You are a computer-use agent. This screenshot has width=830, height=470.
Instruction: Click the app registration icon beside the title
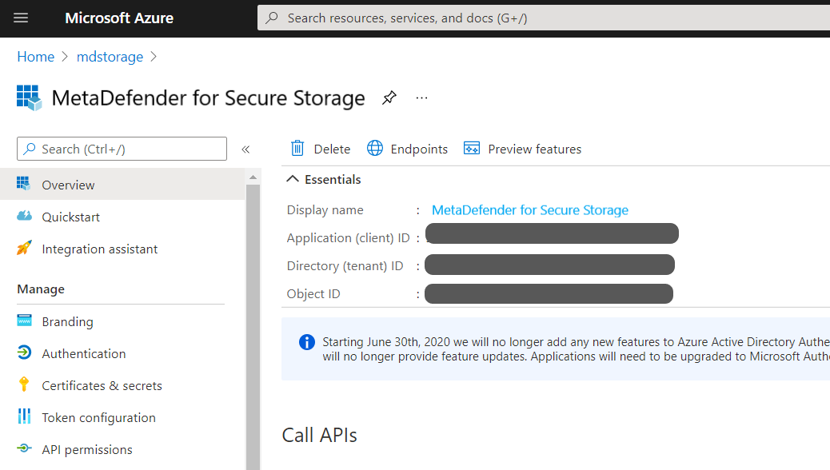pos(29,98)
